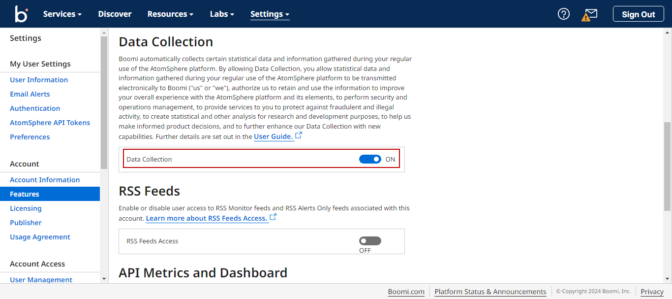Click the Copyright 2024 Boomi, Inc. text
Viewport: 672px width, 299px height.
[593, 291]
